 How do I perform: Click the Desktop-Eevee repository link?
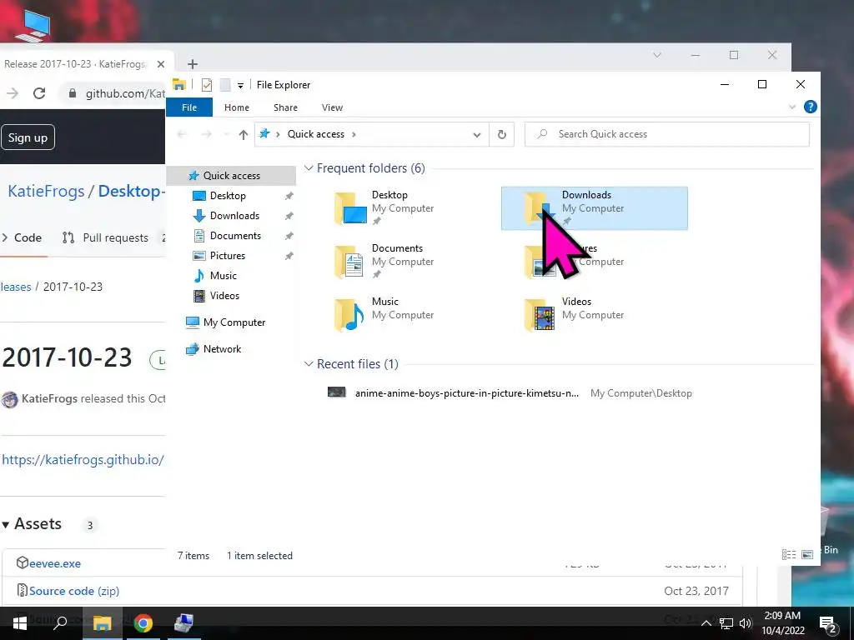131,191
